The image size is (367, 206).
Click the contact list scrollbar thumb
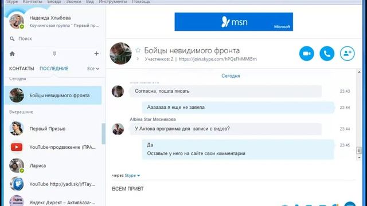[x=103, y=133]
